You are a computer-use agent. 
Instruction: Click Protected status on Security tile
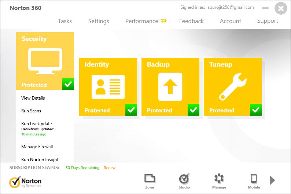[34, 85]
